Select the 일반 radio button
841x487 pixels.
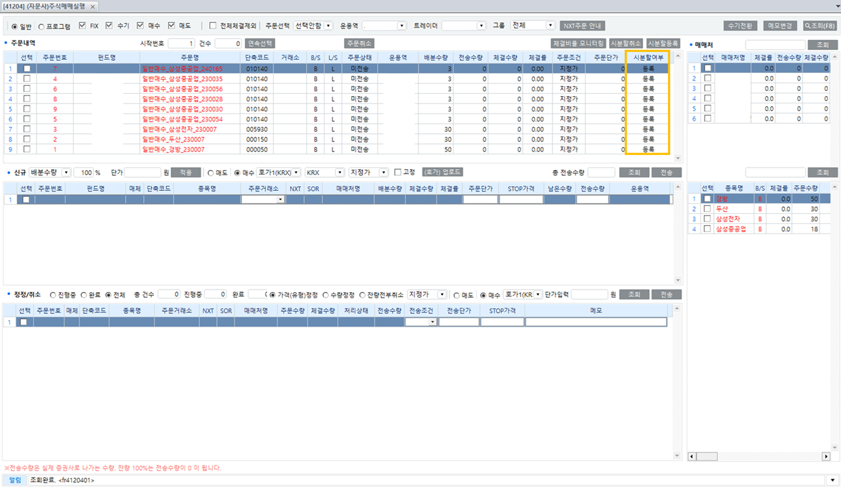pos(15,26)
